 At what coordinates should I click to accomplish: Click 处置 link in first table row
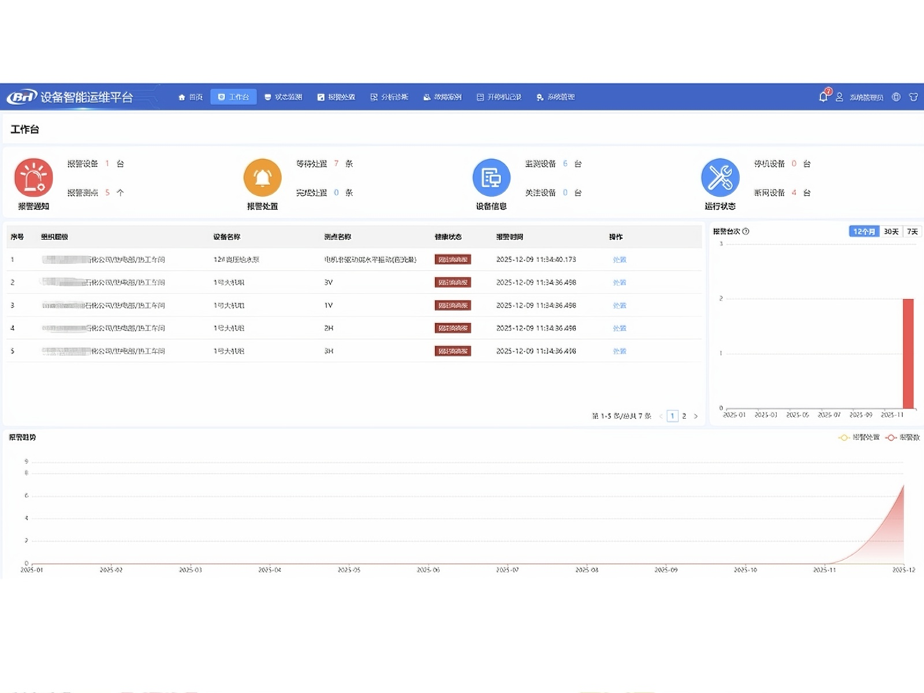(x=619, y=260)
